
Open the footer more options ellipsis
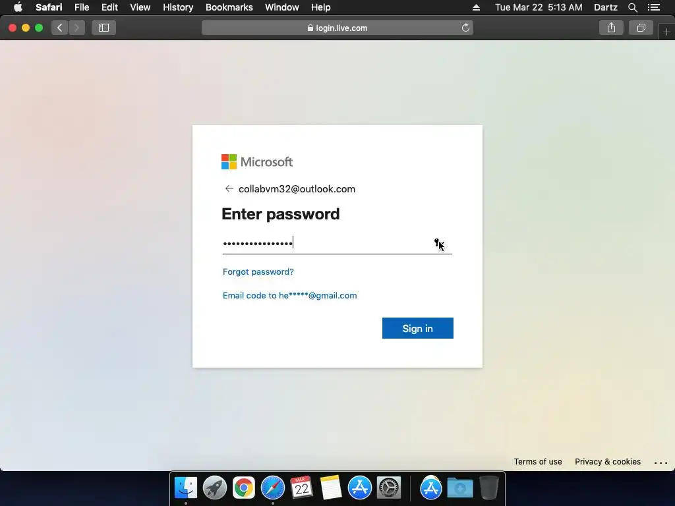click(660, 463)
